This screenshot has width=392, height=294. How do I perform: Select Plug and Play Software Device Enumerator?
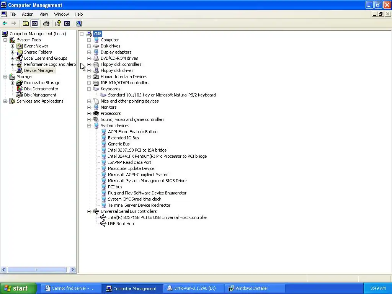[x=147, y=193]
